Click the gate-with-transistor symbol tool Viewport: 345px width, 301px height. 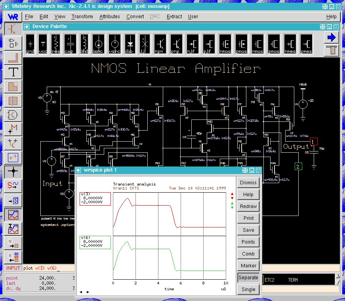coord(13,115)
